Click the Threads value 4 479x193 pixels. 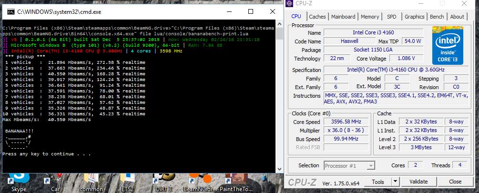pyautogui.click(x=460, y=165)
